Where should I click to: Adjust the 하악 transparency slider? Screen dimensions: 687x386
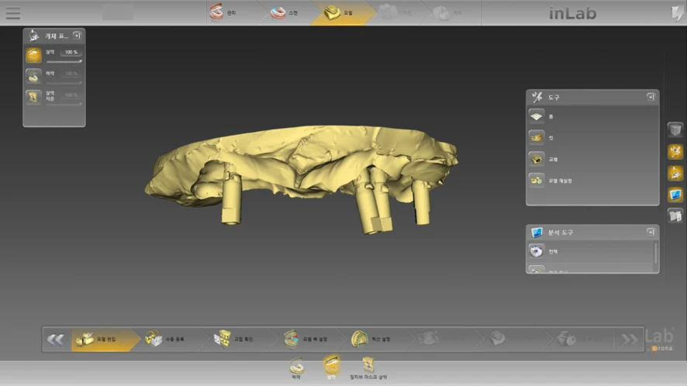tap(64, 82)
